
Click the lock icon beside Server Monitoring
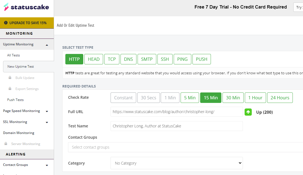pos(6,144)
